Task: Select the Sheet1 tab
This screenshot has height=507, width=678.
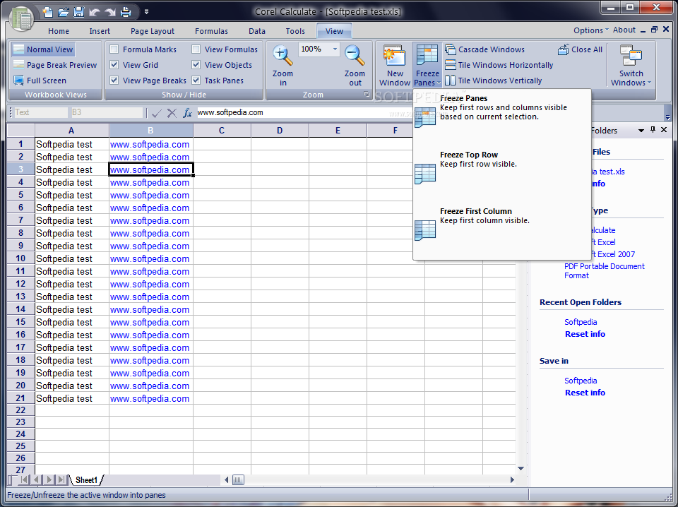Action: coord(87,479)
